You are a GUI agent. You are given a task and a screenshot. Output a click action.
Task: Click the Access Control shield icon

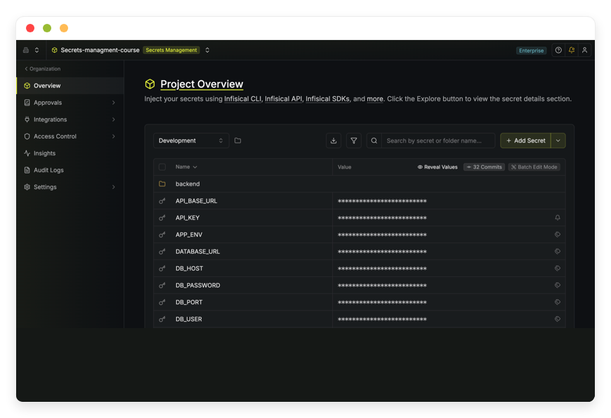[27, 136]
